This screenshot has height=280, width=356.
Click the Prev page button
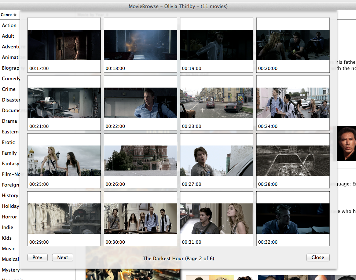click(37, 258)
